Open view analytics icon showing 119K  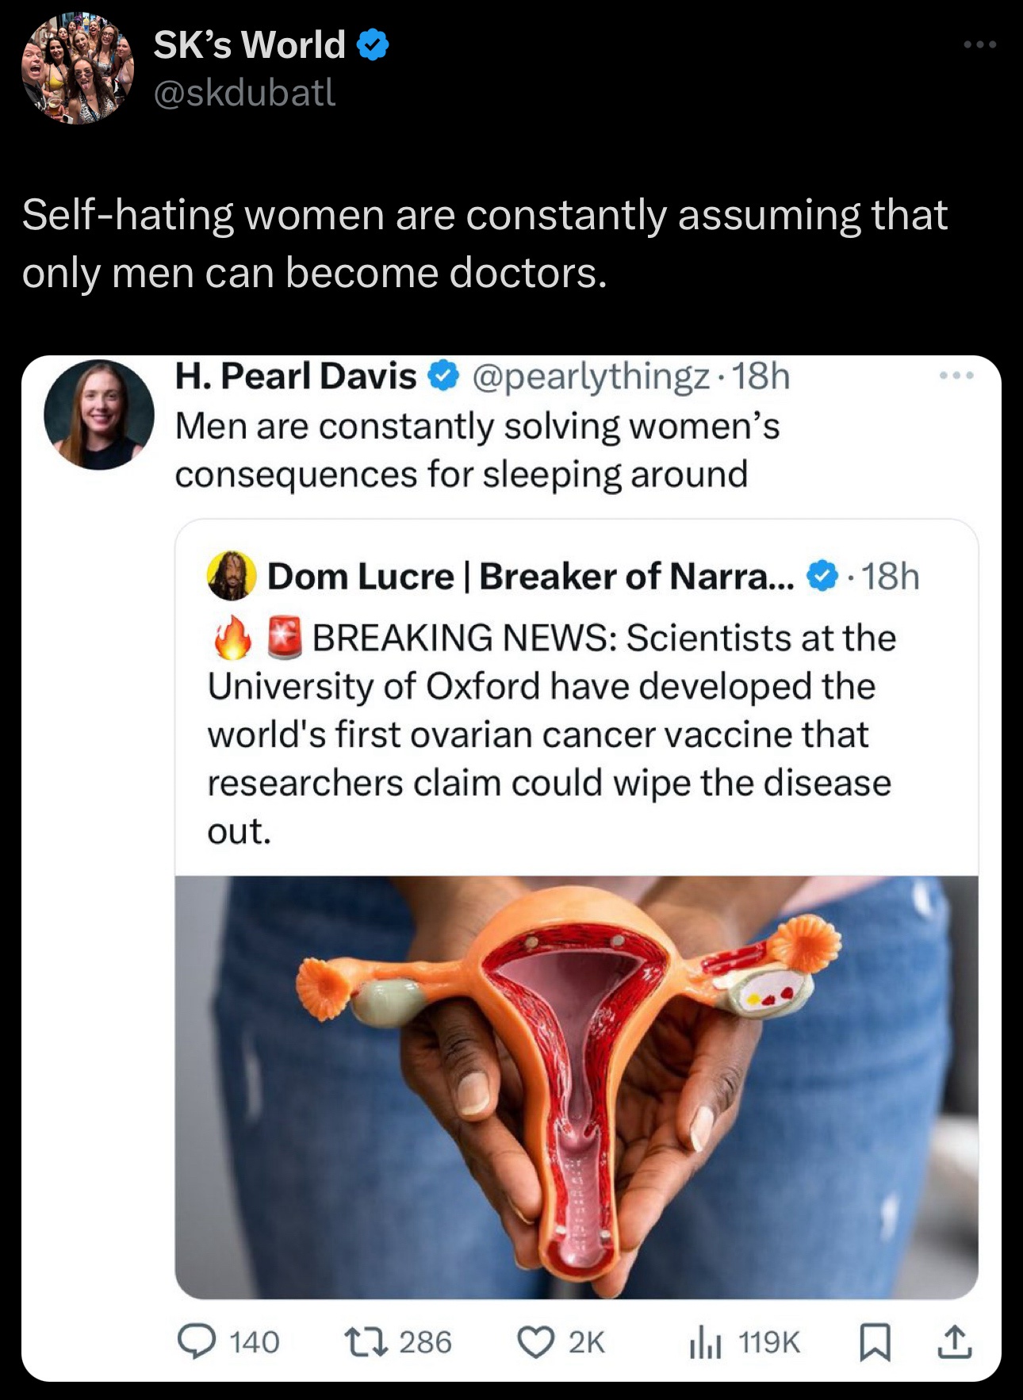click(705, 1342)
